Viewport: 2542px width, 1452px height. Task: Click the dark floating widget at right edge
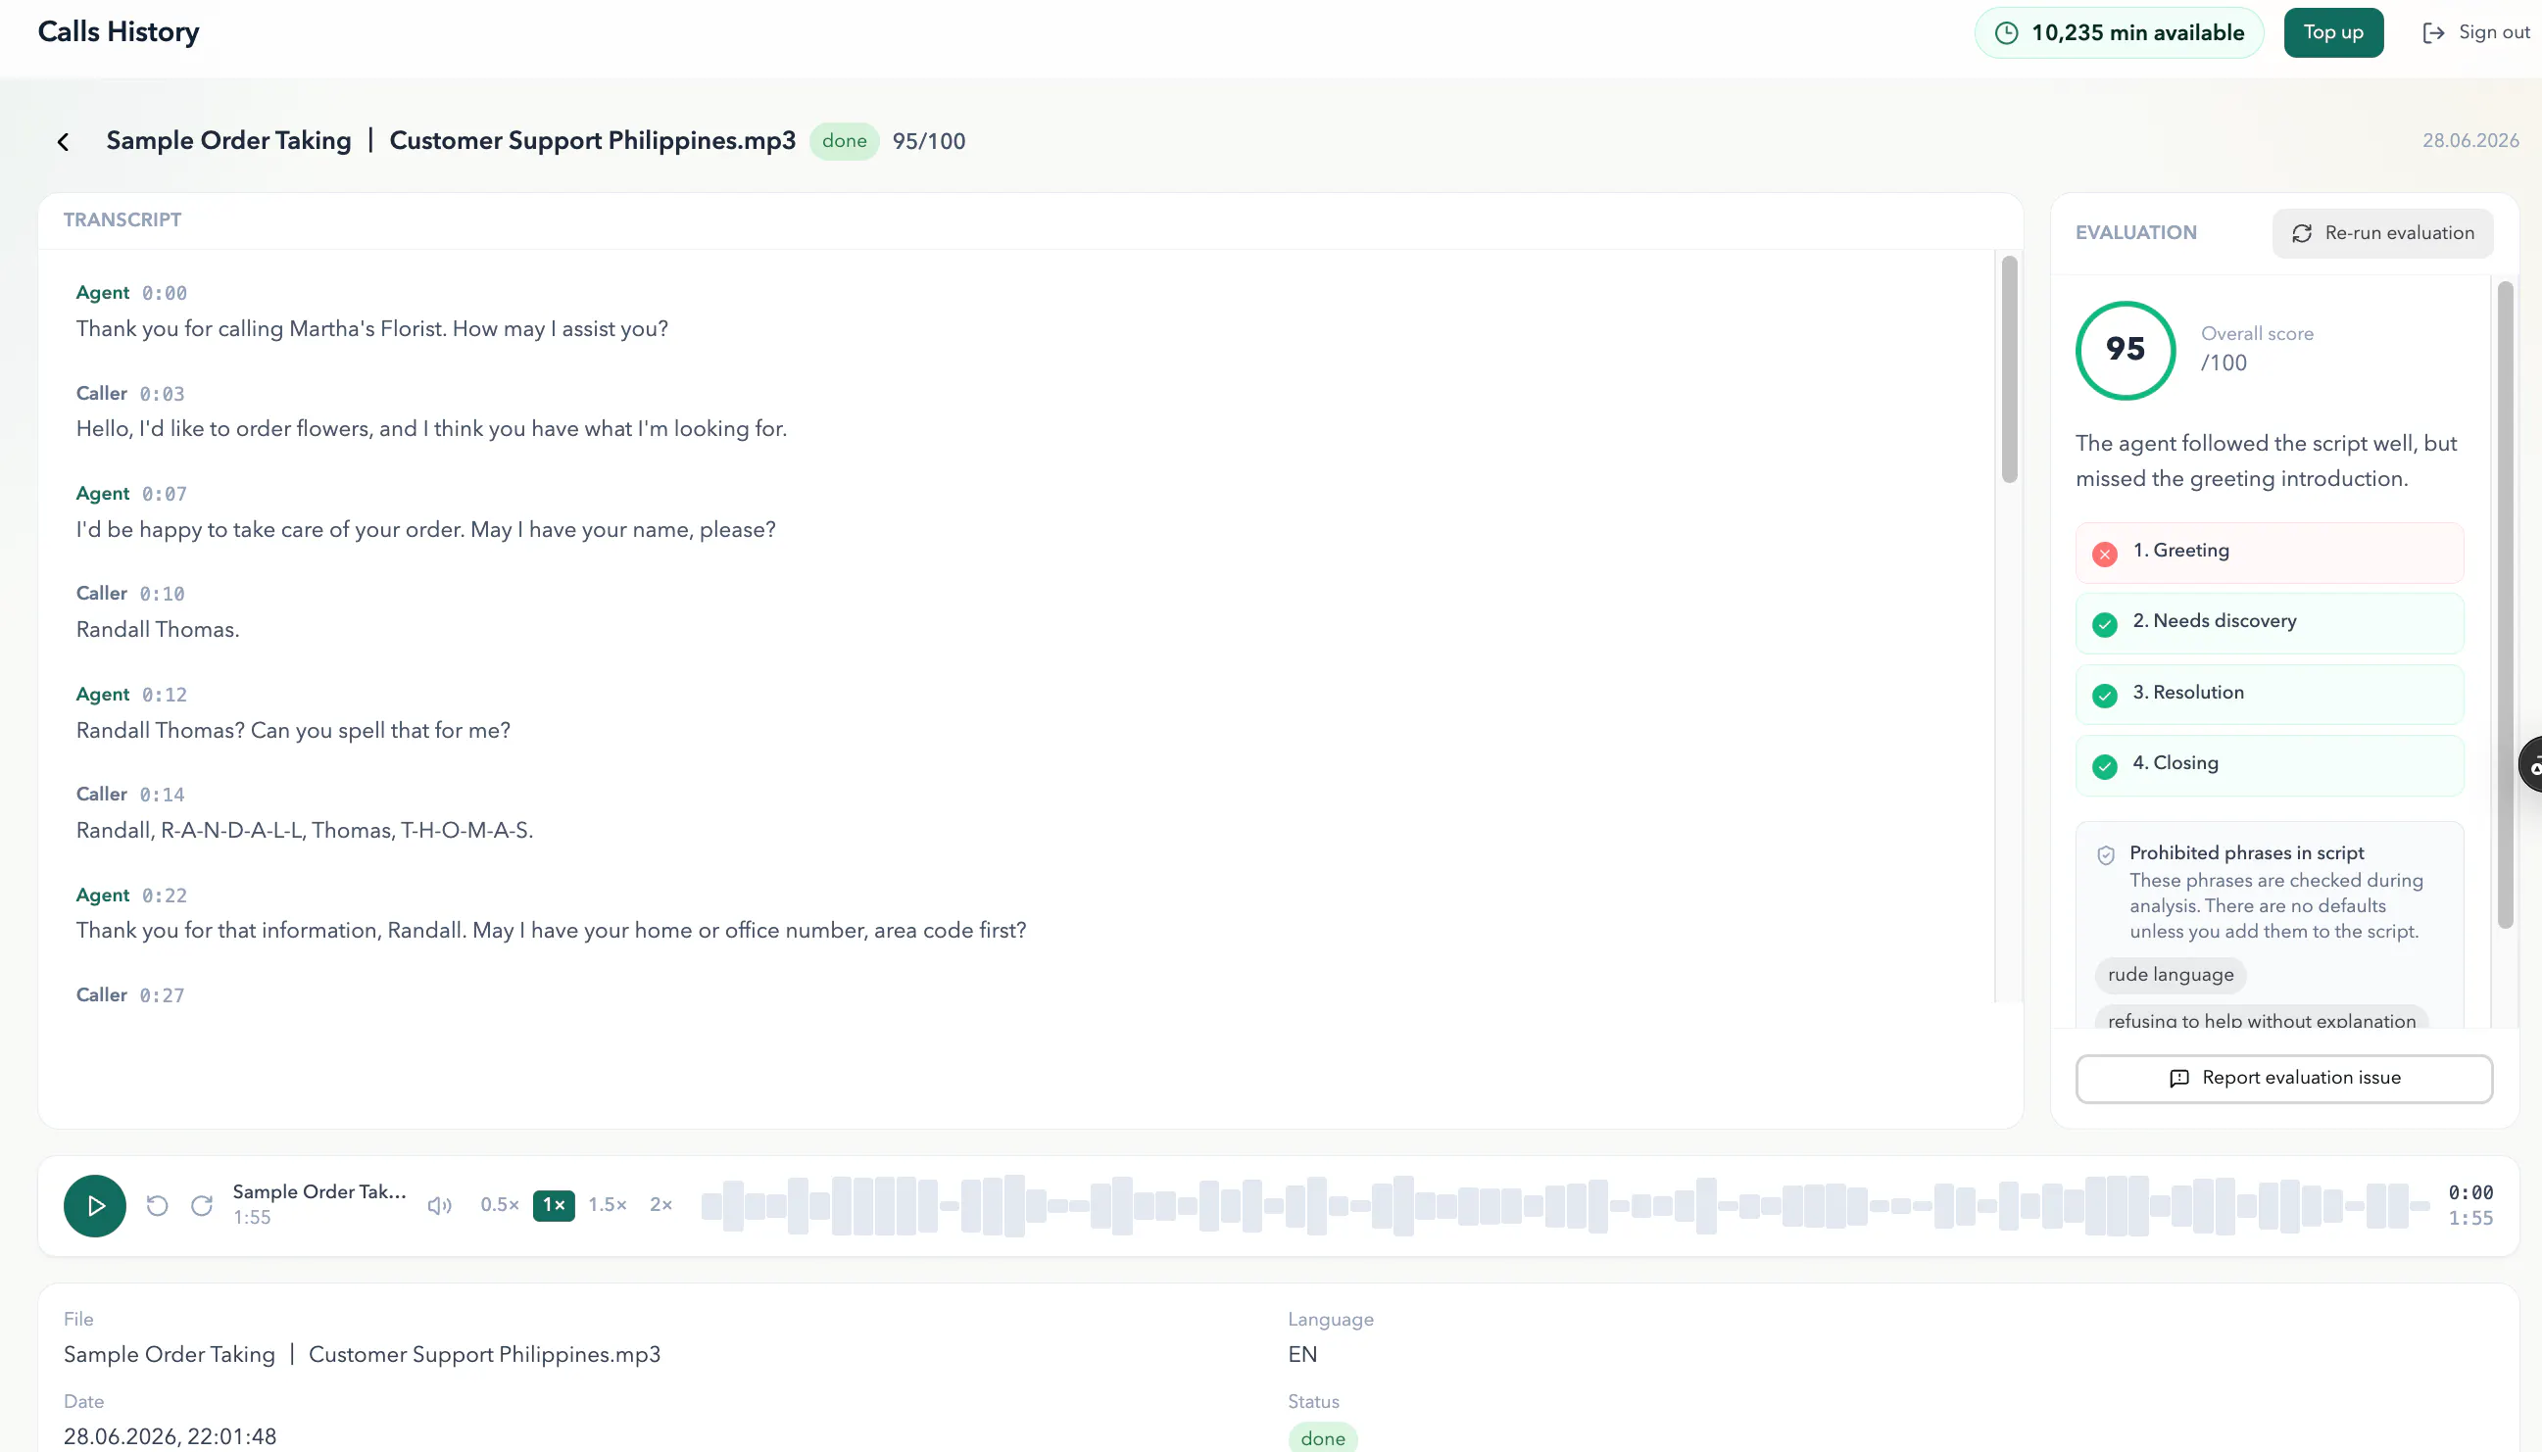click(x=2531, y=765)
